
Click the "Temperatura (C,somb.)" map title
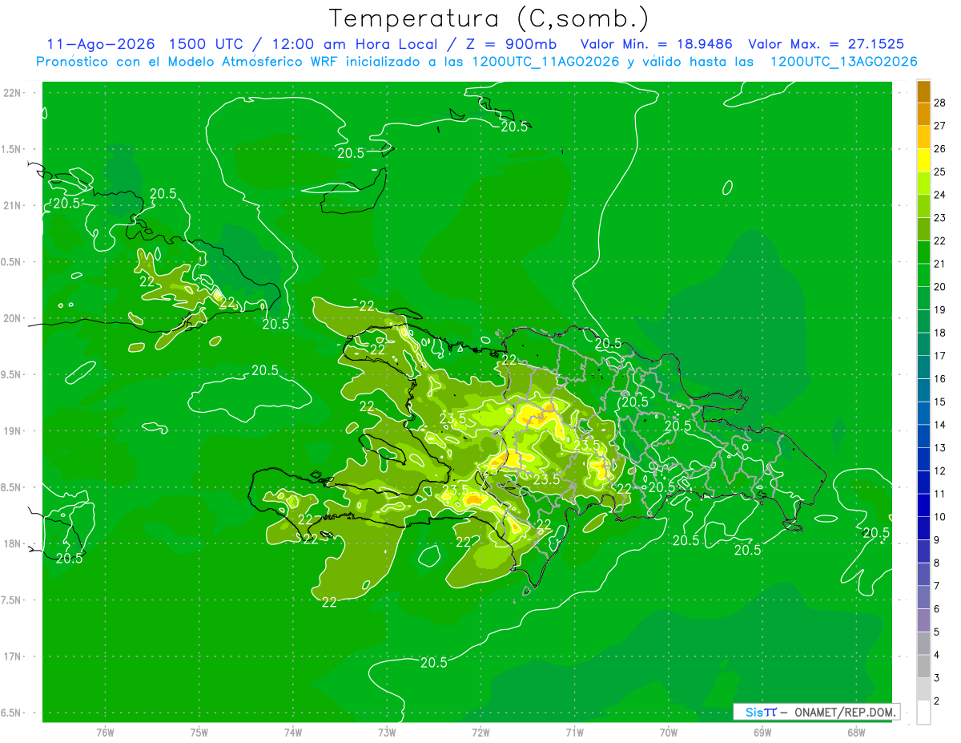(x=489, y=18)
